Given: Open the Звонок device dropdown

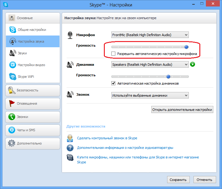Looking at the screenshot, I should click(x=150, y=95).
